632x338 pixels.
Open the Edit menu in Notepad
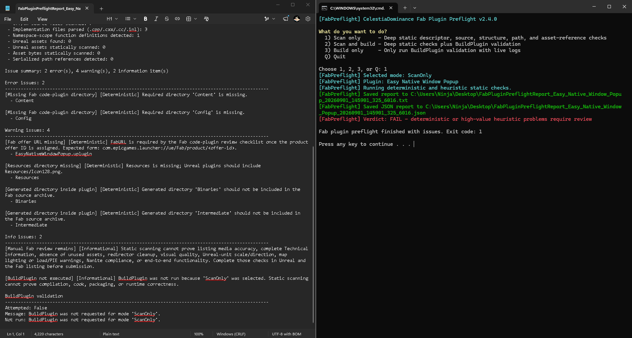point(24,19)
